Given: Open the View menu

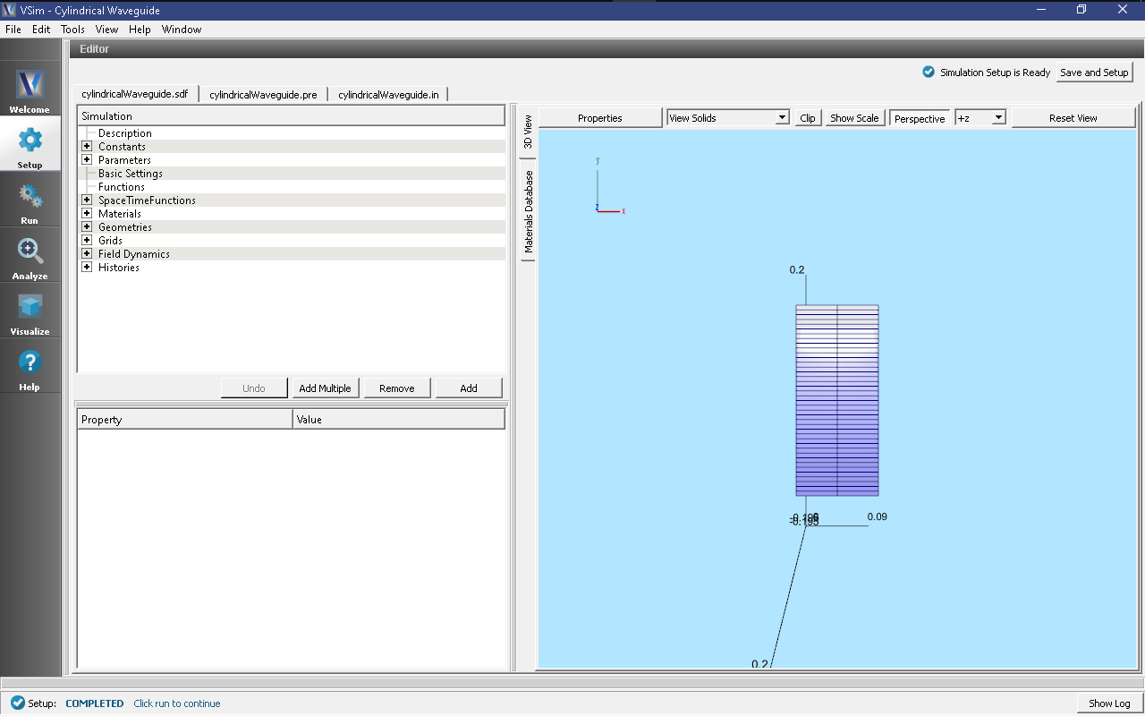Looking at the screenshot, I should pyautogui.click(x=107, y=30).
